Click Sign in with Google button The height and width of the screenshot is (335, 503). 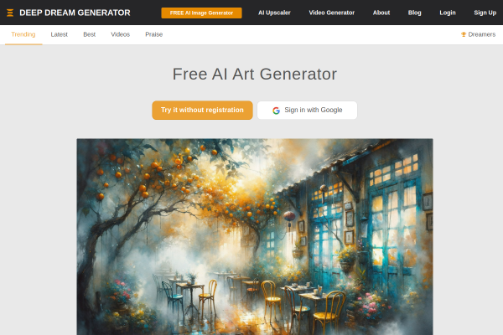307,110
